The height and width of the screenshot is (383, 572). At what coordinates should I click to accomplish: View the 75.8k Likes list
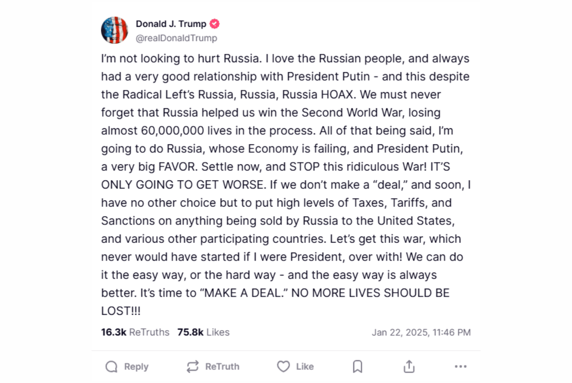pyautogui.click(x=203, y=332)
